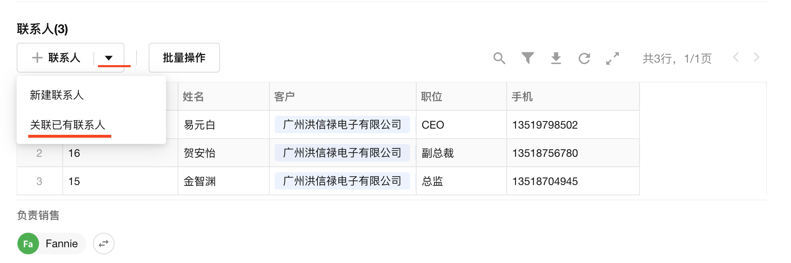Go to next page arrow

click(756, 57)
